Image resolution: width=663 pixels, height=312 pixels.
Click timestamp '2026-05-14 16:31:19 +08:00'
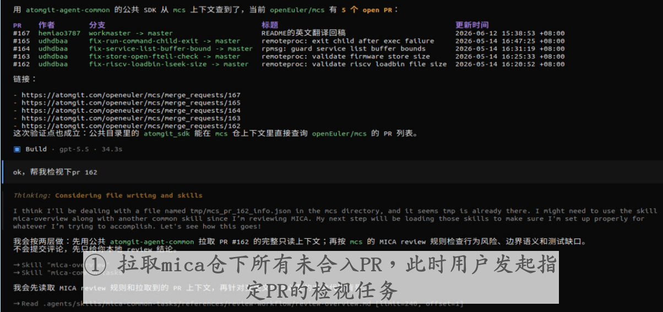pyautogui.click(x=510, y=48)
